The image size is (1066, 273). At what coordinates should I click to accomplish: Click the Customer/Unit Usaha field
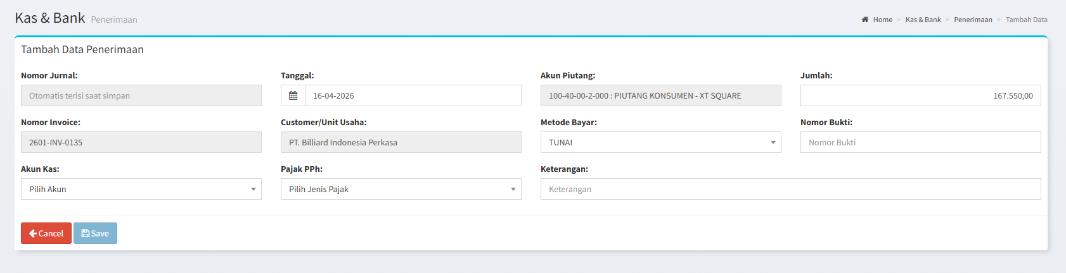401,143
